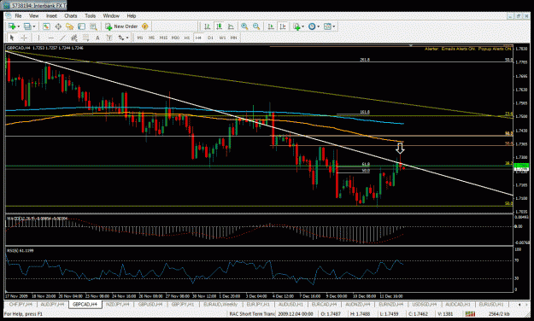Open the Insert menu

click(51, 15)
